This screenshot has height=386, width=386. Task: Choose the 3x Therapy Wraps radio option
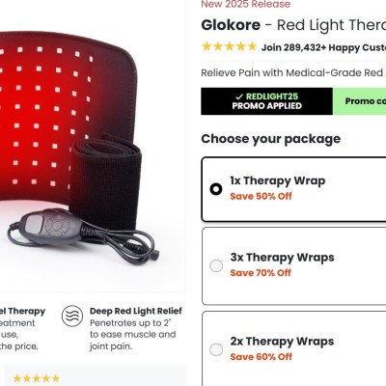216,266
